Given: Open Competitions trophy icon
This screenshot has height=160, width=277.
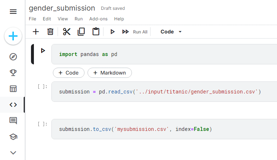Looking at the screenshot, I should 13,73.
